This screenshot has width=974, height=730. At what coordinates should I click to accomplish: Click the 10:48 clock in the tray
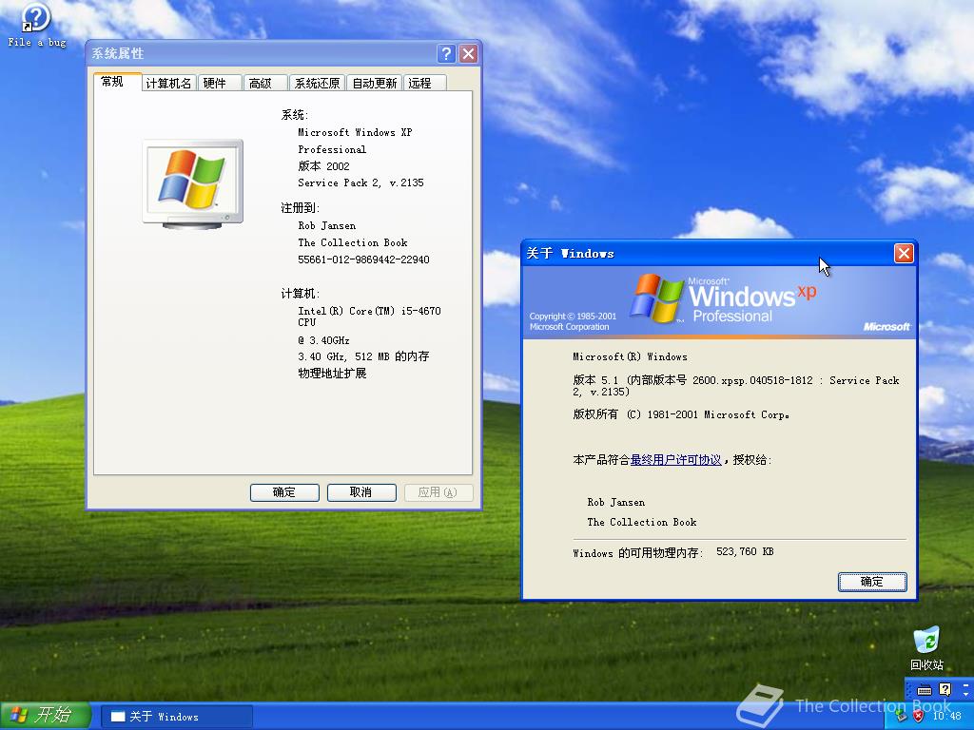tap(946, 716)
